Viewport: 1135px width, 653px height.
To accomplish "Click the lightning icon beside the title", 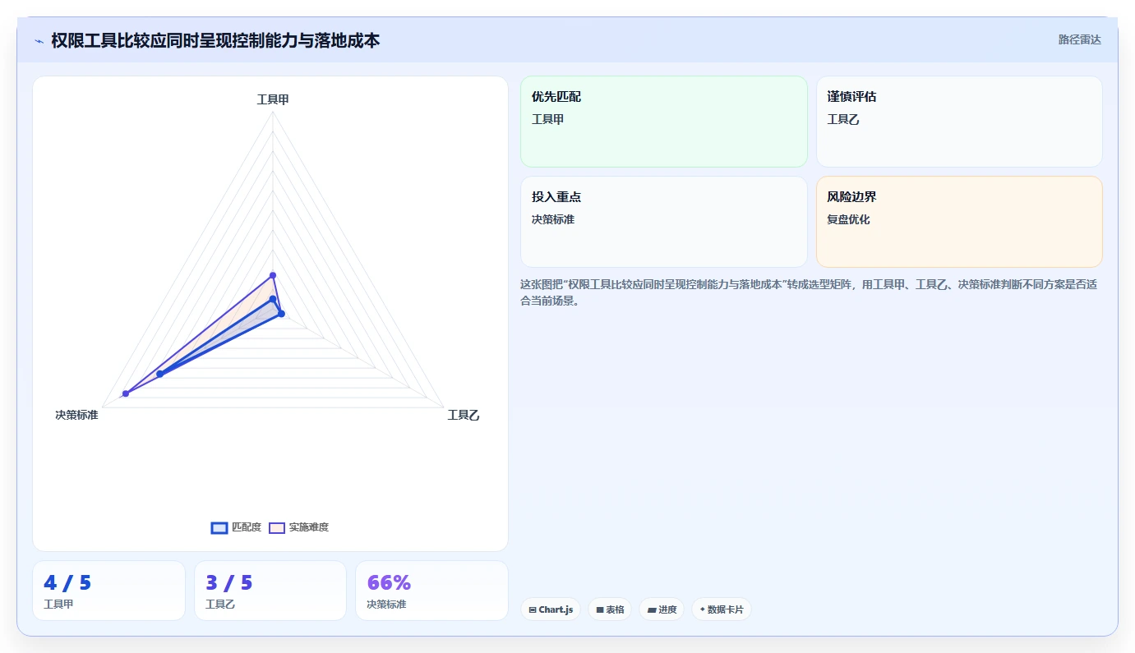I will [x=39, y=41].
